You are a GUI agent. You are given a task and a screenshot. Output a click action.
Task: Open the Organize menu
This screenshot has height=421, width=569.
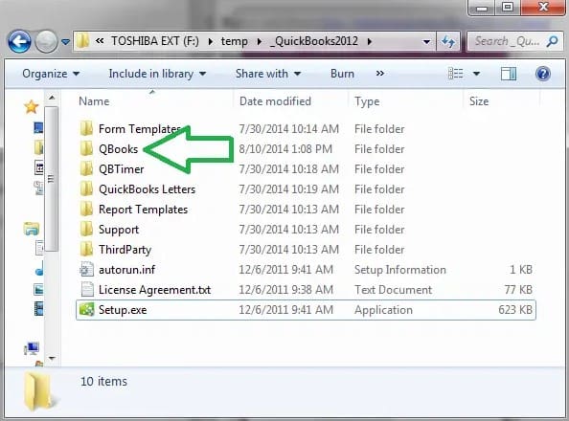[51, 74]
